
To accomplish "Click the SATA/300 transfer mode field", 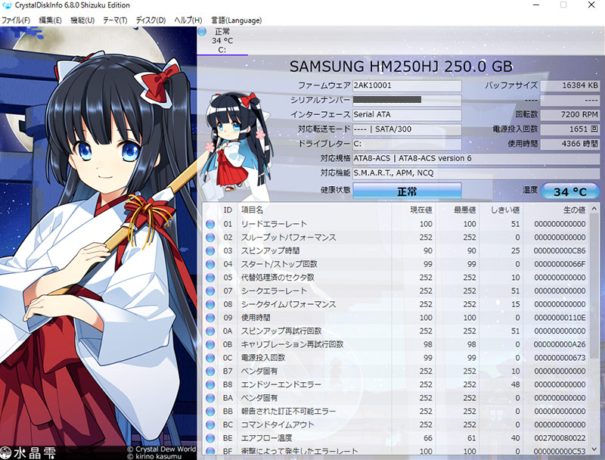I will (407, 129).
